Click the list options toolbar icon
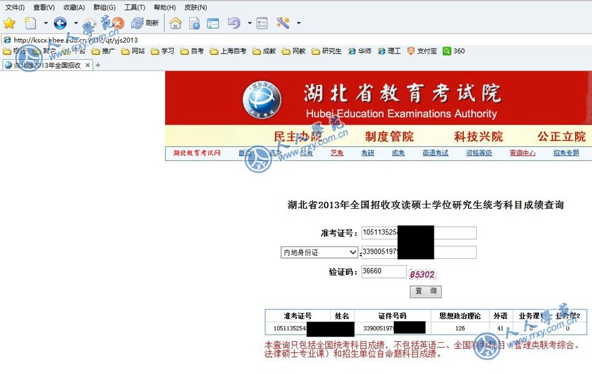The height and width of the screenshot is (374, 592). [x=262, y=24]
